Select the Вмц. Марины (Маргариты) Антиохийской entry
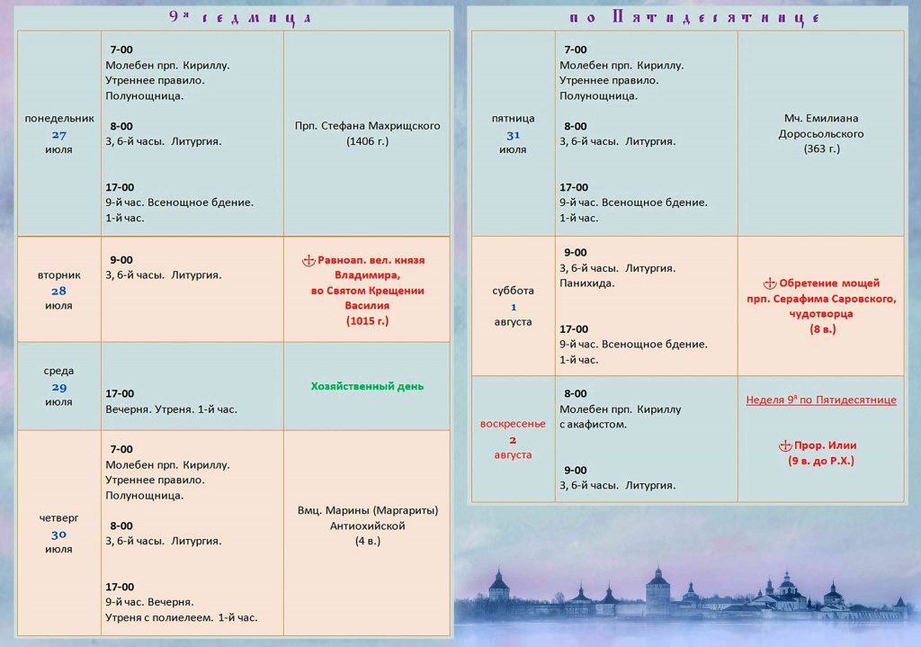Screen dimensions: 921x647 pos(368,526)
